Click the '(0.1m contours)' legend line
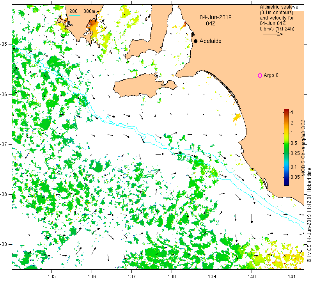312x281 pixels. coord(277,12)
